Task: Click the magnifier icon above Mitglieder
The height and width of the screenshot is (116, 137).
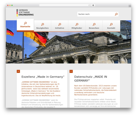Action: [77, 24]
